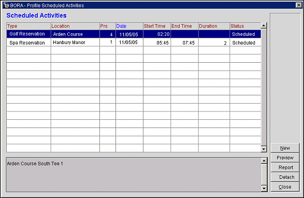This screenshot has height=198, width=304.
Task: Click the Close button
Action: [285, 187]
